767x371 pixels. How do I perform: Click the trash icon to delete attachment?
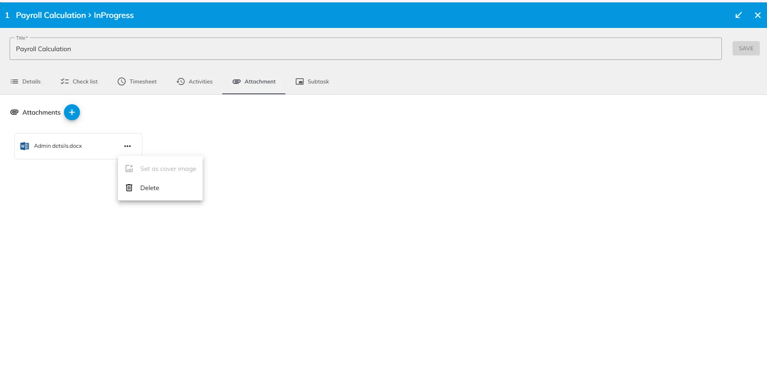129,188
